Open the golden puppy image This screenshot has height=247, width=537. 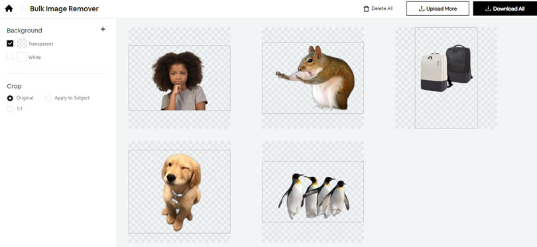180,191
